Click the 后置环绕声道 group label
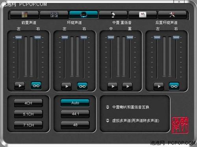 (x=166, y=22)
